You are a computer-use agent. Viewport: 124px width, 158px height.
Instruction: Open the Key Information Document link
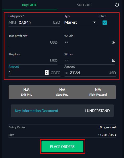pos(37,111)
